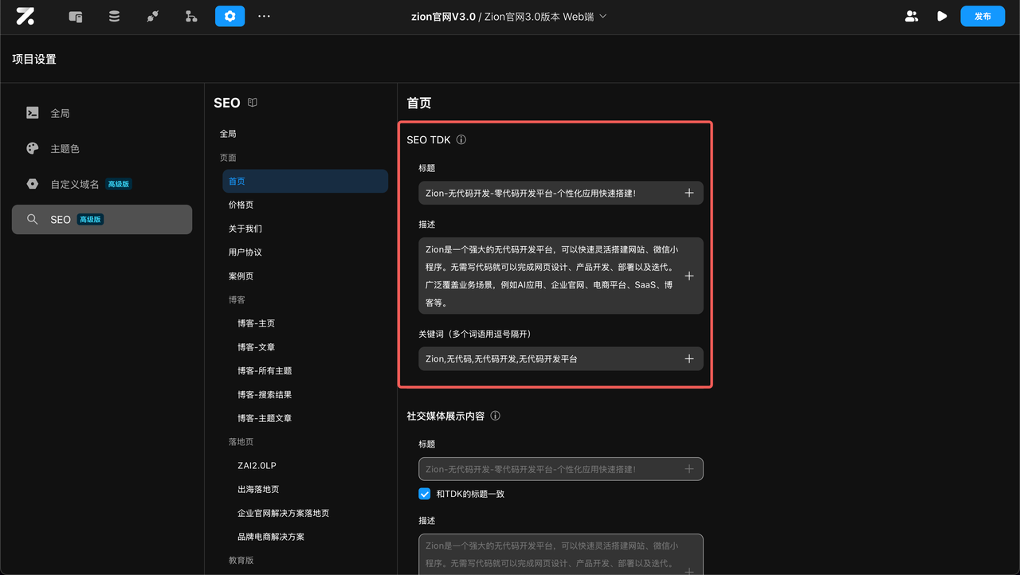The height and width of the screenshot is (575, 1020).
Task: Click the social media 标题 input field
Action: pos(561,469)
